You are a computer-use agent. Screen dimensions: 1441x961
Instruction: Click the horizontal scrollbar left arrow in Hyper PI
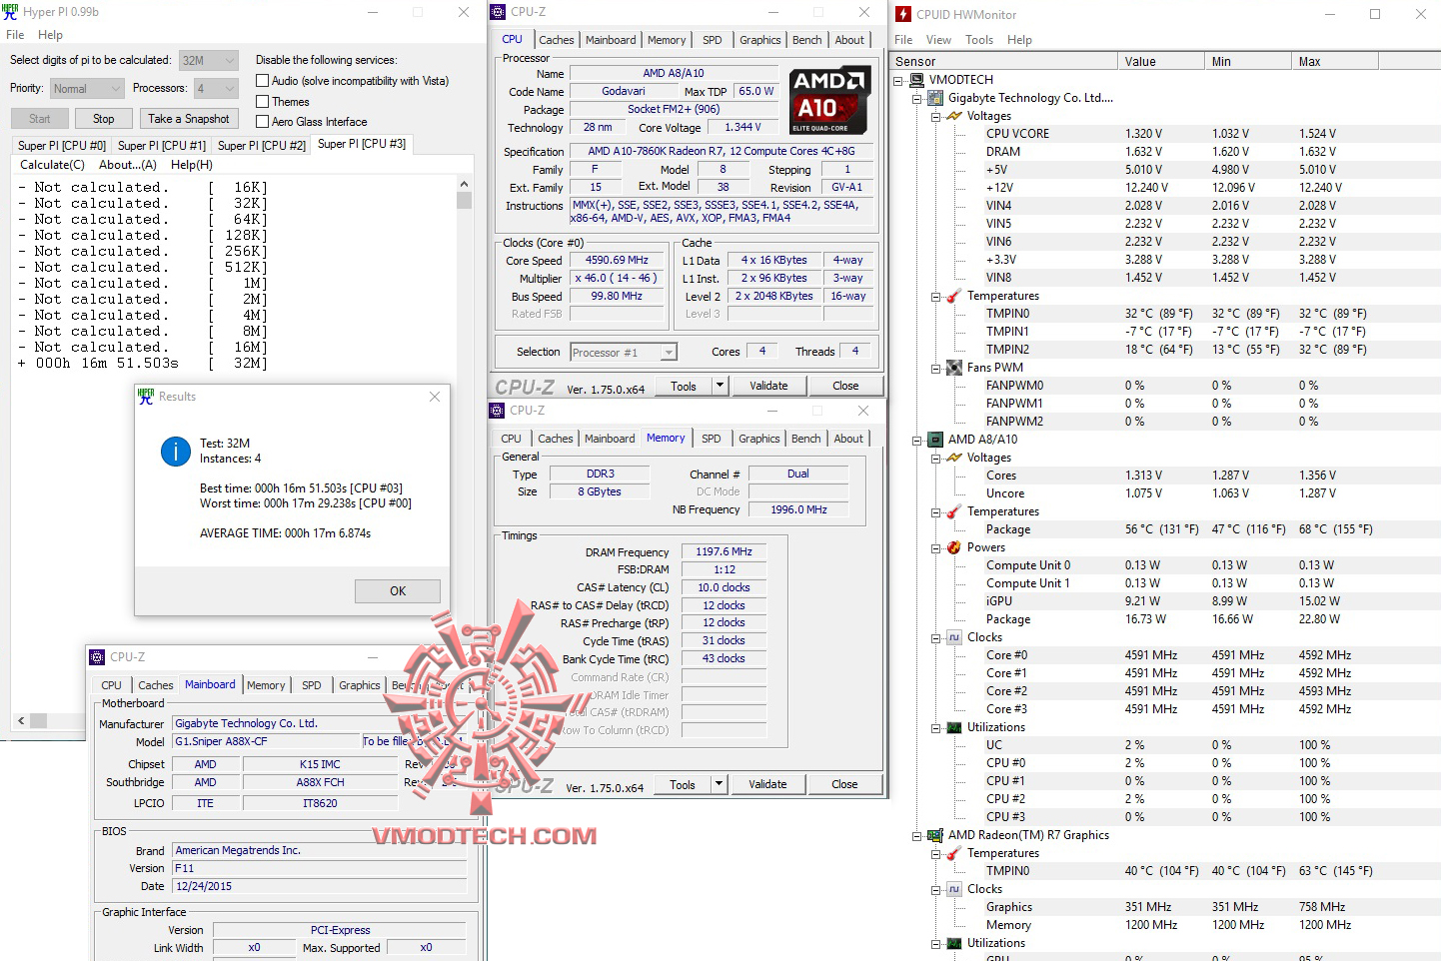pyautogui.click(x=22, y=720)
